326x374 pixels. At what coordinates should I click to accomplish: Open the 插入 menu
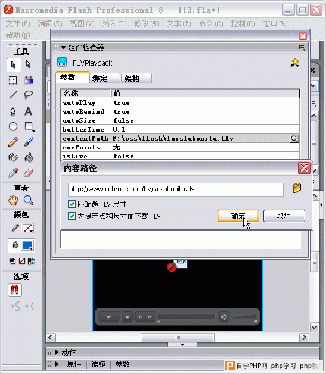114,24
